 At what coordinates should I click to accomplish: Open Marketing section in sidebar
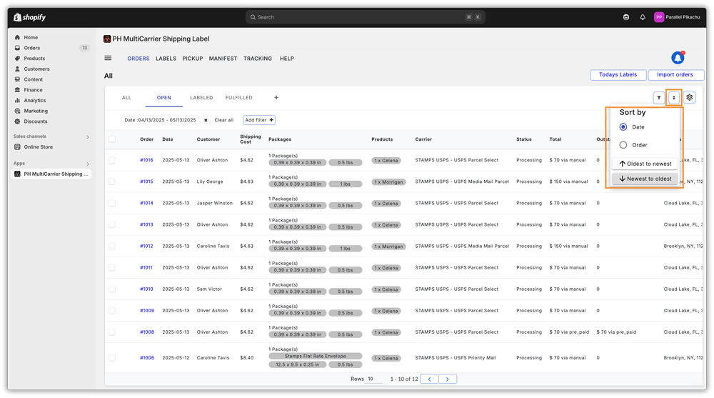[36, 111]
